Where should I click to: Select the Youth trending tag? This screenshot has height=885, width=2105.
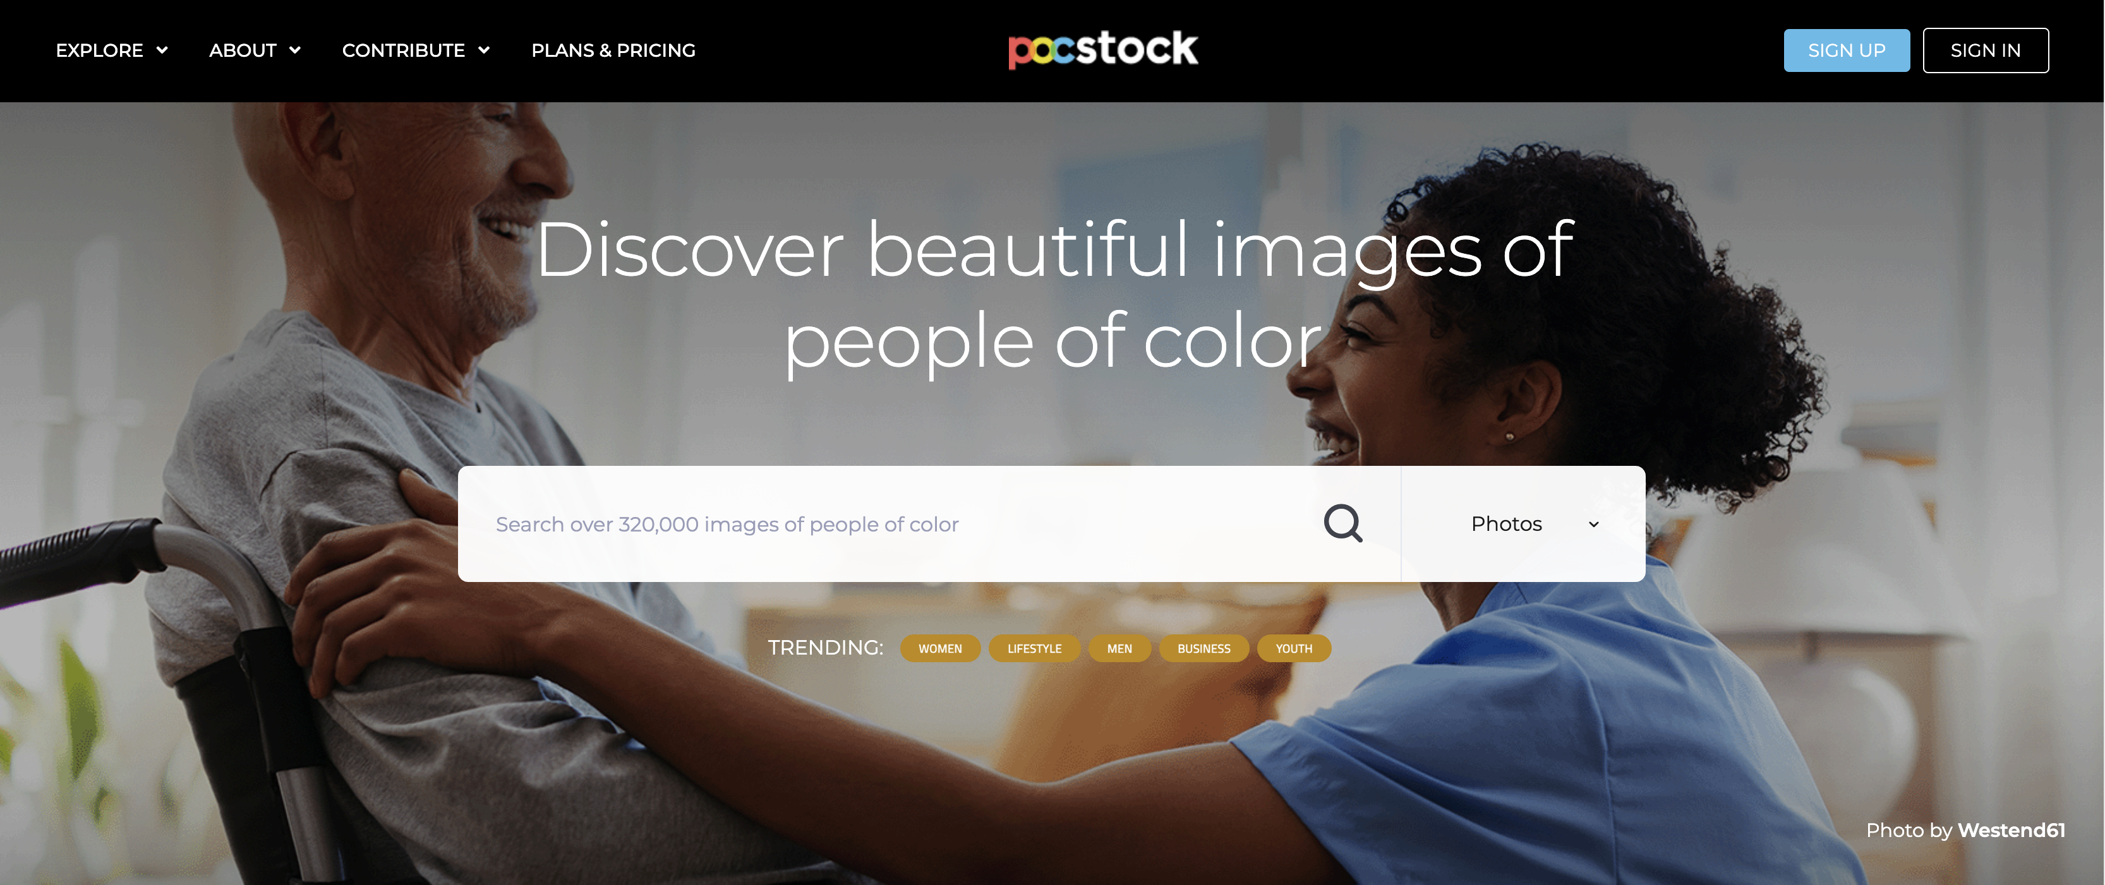pos(1294,648)
